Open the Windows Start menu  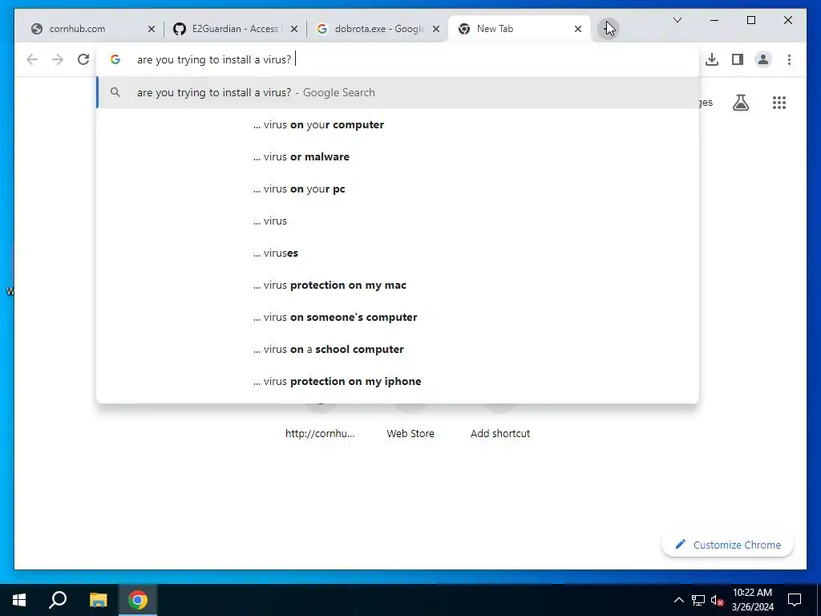coord(19,600)
